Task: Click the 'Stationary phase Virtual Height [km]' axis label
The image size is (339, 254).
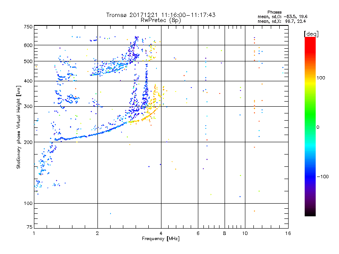Action: (19, 127)
